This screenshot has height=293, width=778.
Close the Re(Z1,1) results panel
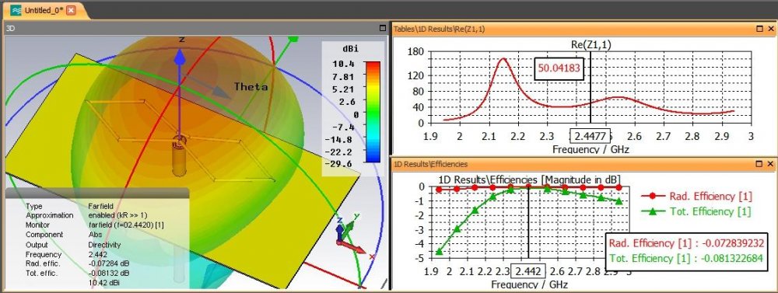click(770, 30)
